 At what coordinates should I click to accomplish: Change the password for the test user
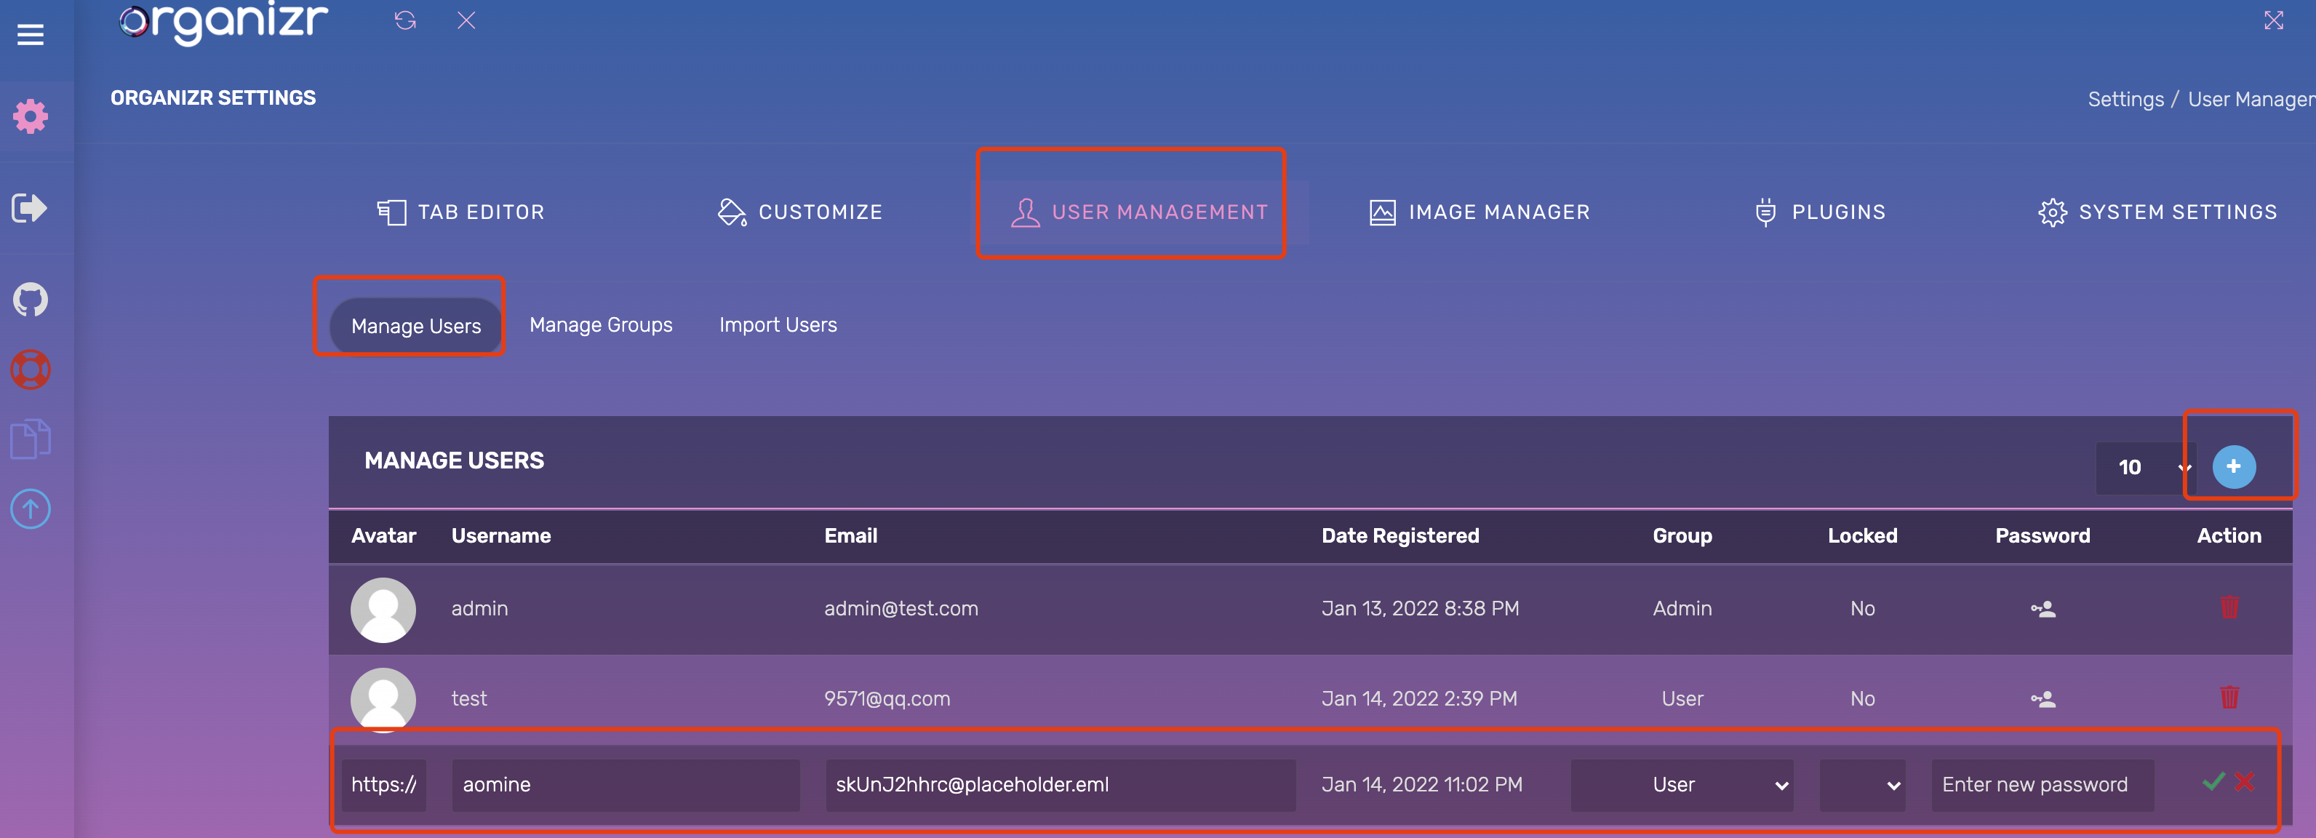click(x=2043, y=698)
